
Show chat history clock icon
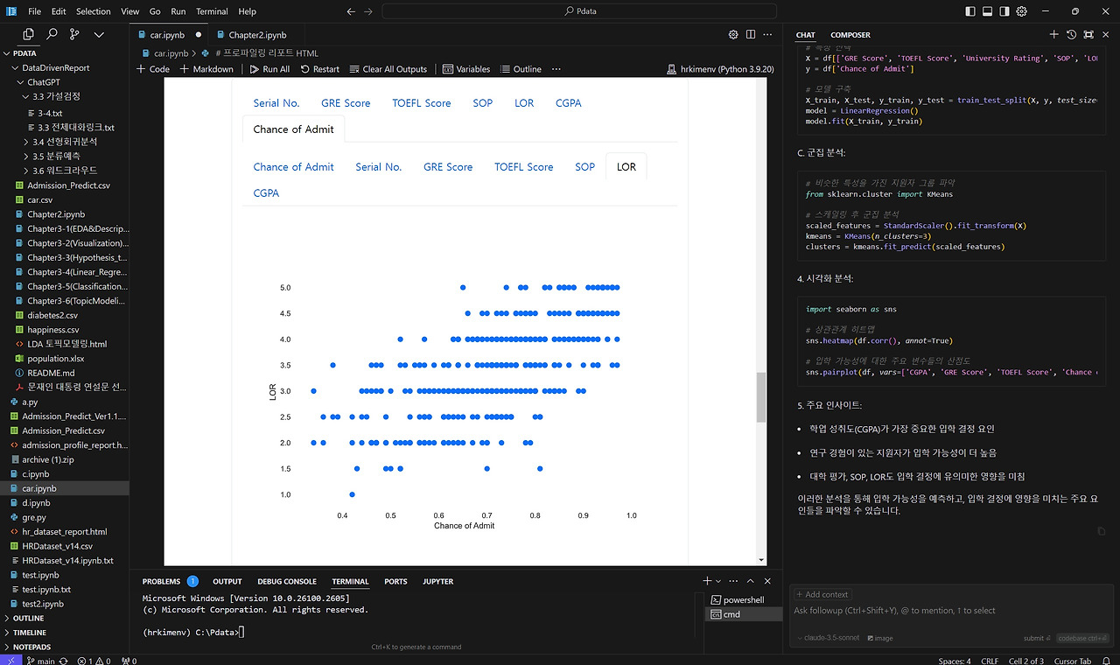coord(1071,34)
